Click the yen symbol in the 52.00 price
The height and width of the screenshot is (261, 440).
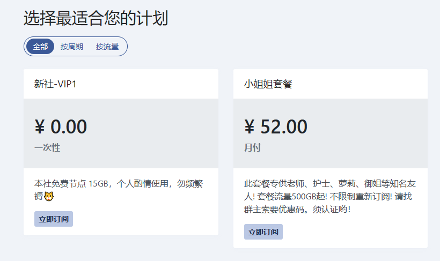tap(250, 126)
